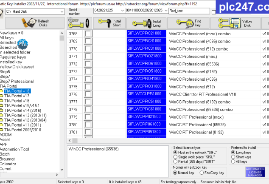
Task: Select the Short keys radio option
Action: coord(233,157)
